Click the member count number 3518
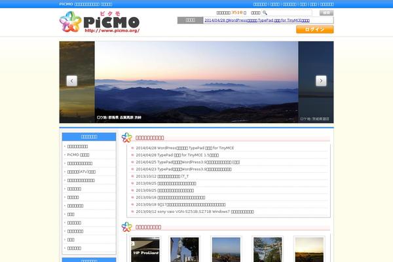The image size is (393, 262). [x=237, y=12]
